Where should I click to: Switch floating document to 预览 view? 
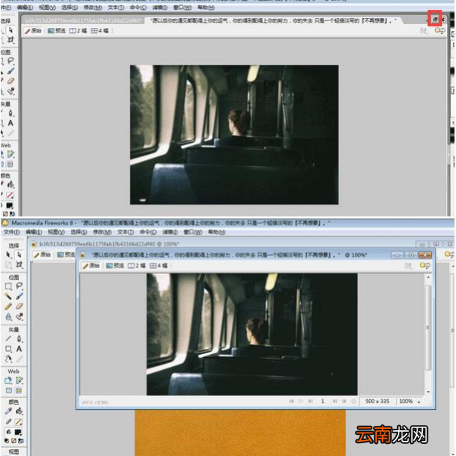(x=115, y=266)
